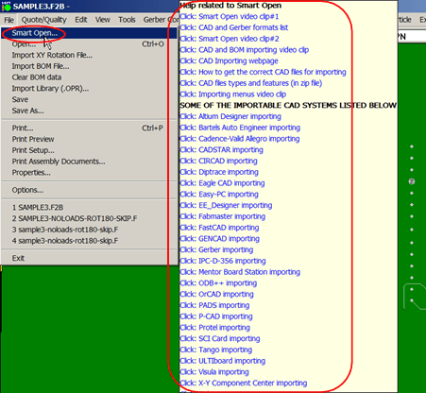This screenshot has width=426, height=393.
Task: Select Import BOM File...
Action: point(90,66)
